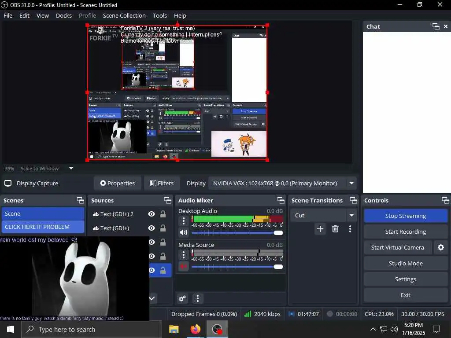Close the Chat dock
The height and width of the screenshot is (338, 451).
tap(446, 26)
